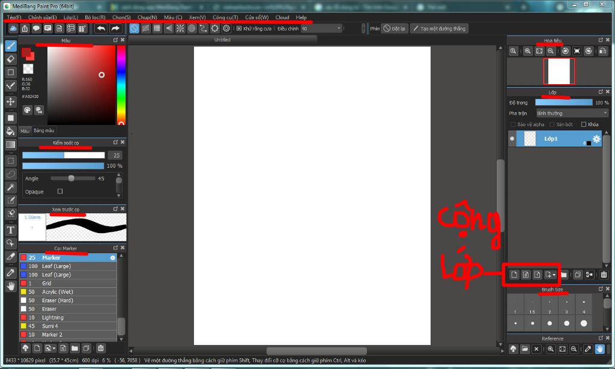Select the Bucket fill tool
Screen dimensions: 615x369
point(11,131)
